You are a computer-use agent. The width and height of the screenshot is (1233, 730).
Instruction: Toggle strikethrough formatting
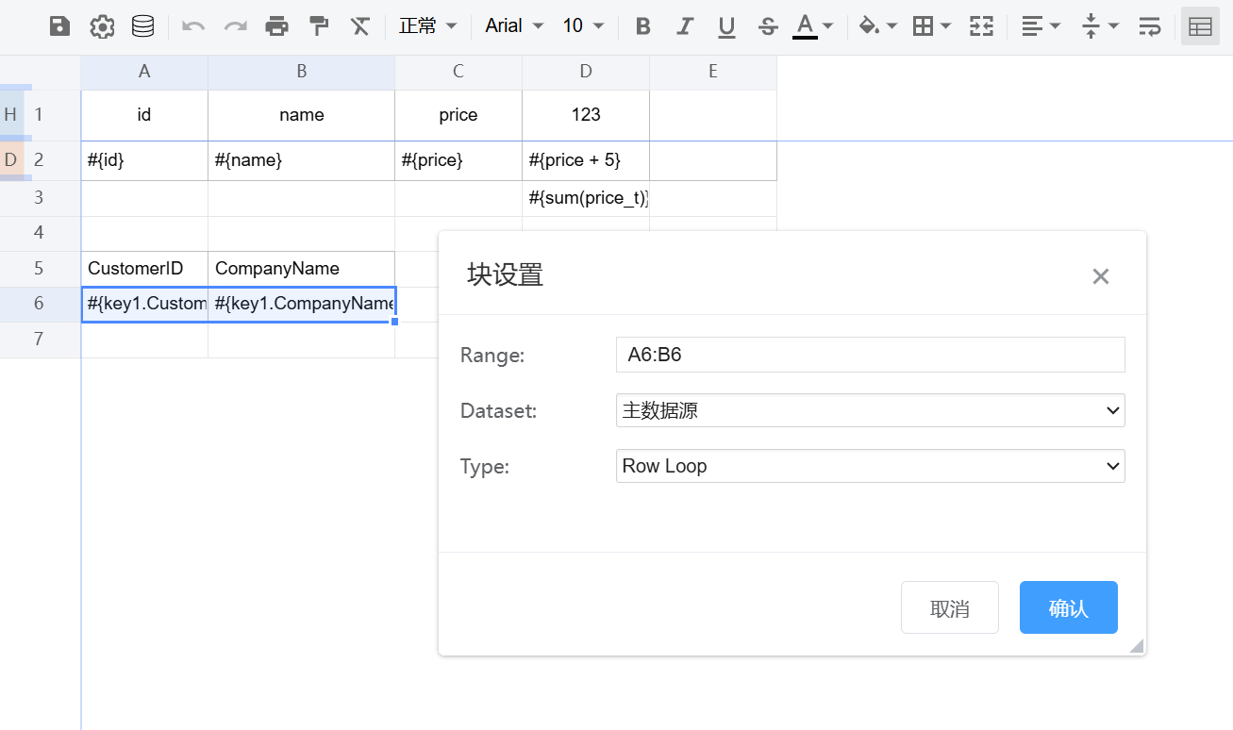(768, 26)
